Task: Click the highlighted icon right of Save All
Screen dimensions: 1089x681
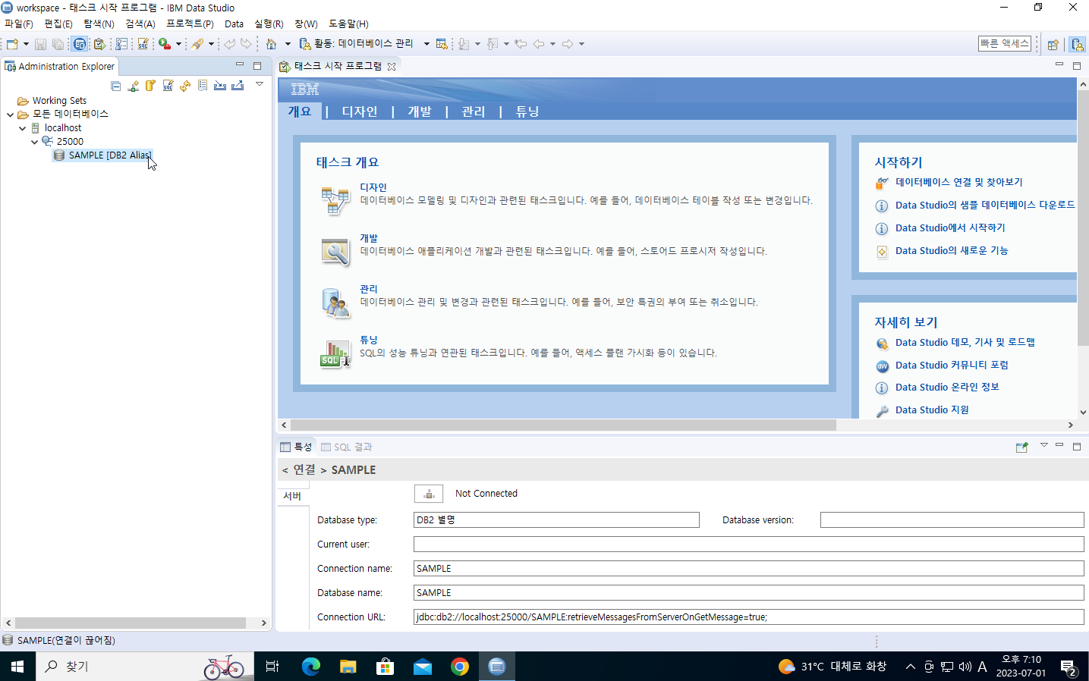Action: click(80, 44)
